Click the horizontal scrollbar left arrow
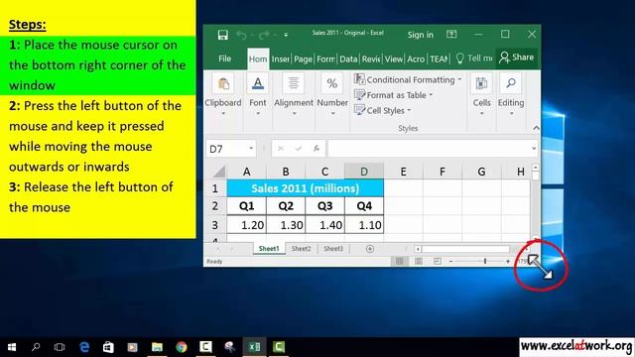 [x=418, y=249]
